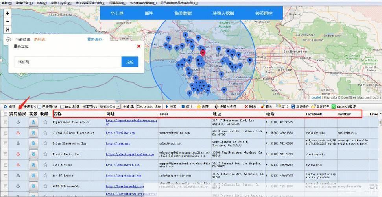This screenshot has width=382, height=197.
Task: Close the 重新定位 panel
Action: click(138, 46)
